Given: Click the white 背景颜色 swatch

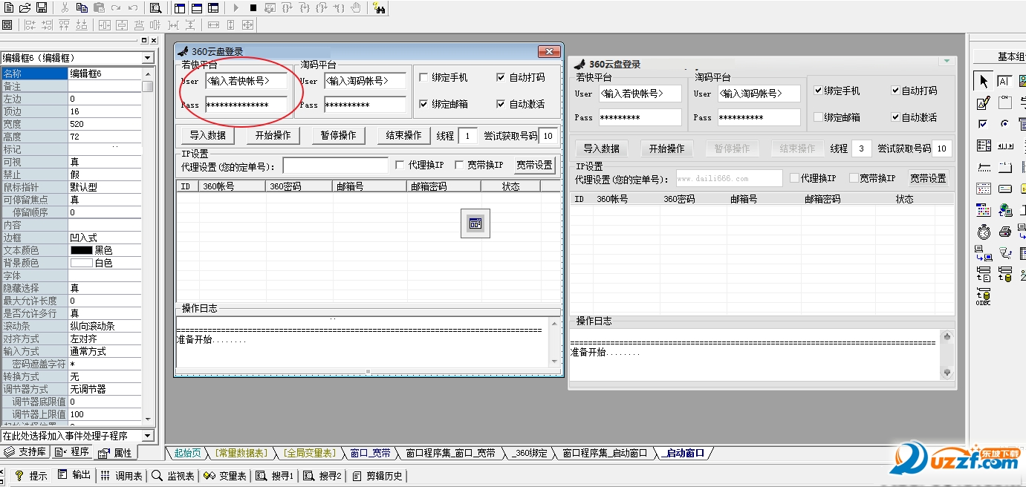Looking at the screenshot, I should tap(81, 263).
